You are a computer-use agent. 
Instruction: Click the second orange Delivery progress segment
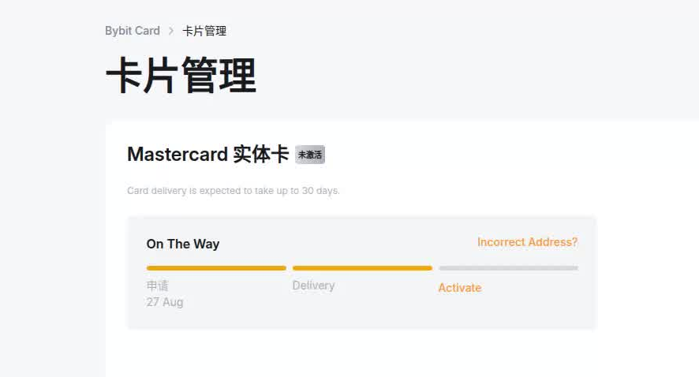[x=362, y=268]
